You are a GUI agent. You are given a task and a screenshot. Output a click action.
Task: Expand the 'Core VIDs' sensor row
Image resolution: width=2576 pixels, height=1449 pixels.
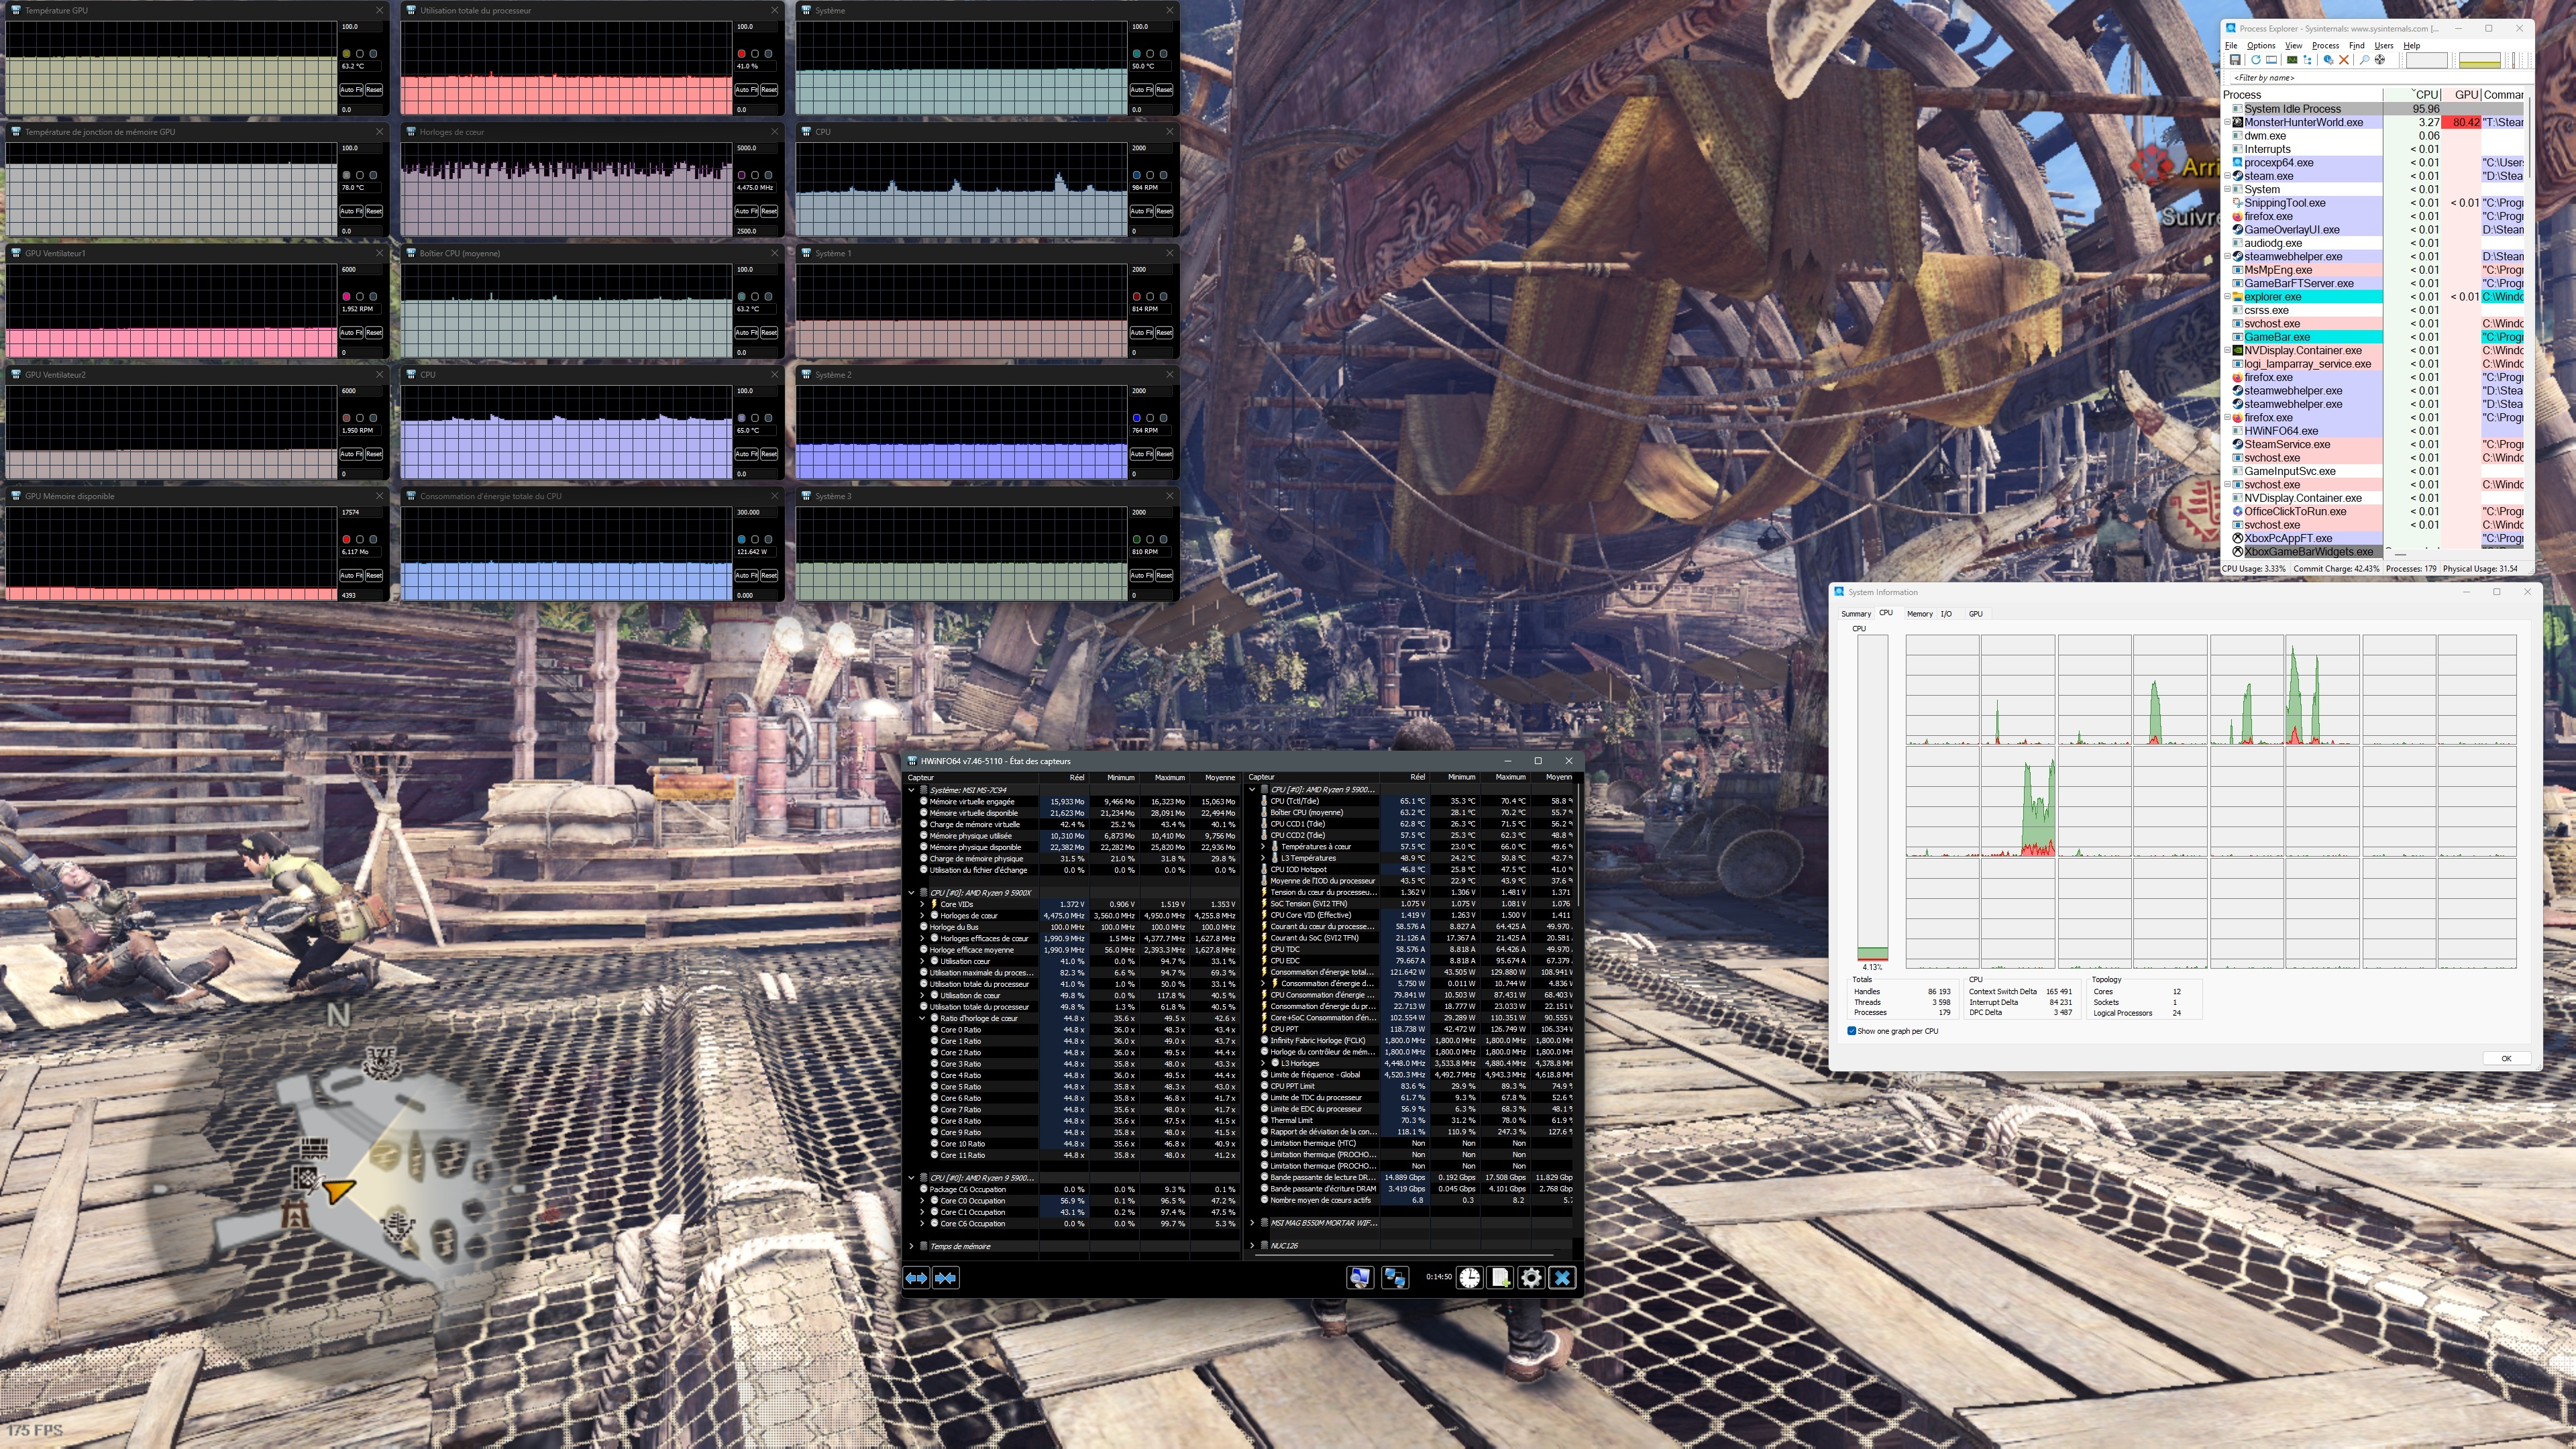click(922, 904)
